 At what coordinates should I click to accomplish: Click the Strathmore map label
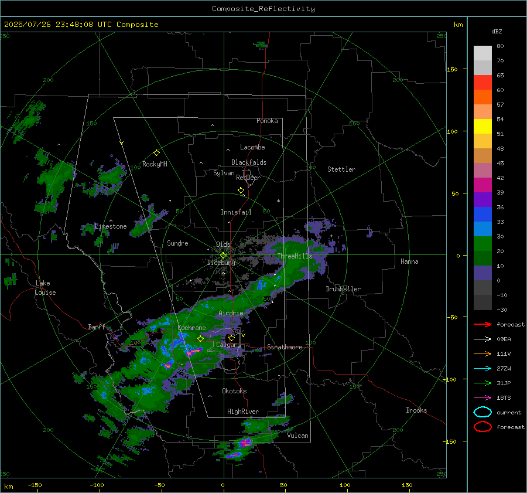[x=285, y=347]
